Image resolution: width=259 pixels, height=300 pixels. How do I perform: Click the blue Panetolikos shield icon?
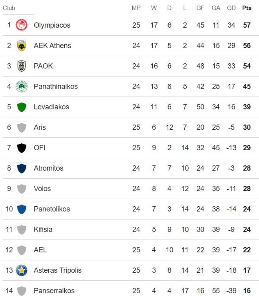click(22, 209)
